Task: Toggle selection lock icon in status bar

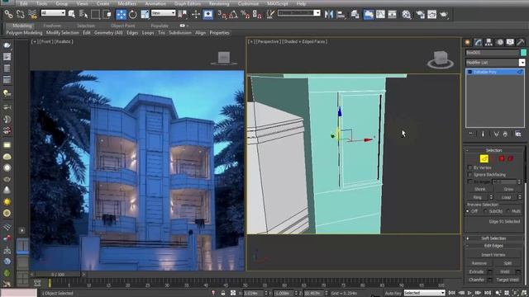Action: (x=223, y=293)
